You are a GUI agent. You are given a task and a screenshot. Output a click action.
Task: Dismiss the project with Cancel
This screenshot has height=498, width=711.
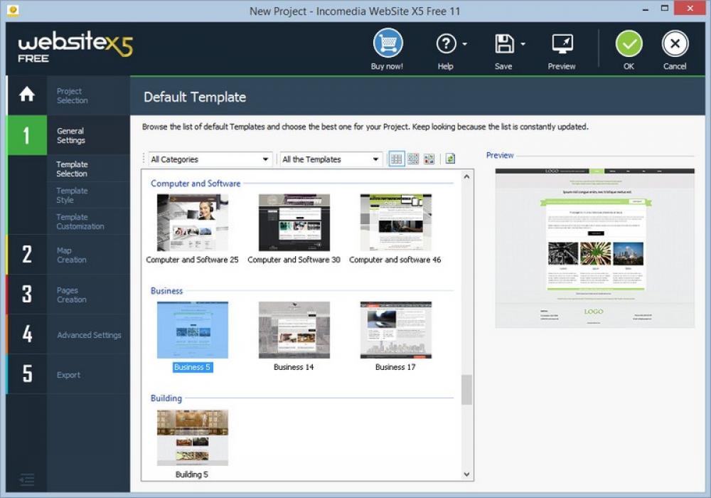click(x=674, y=44)
